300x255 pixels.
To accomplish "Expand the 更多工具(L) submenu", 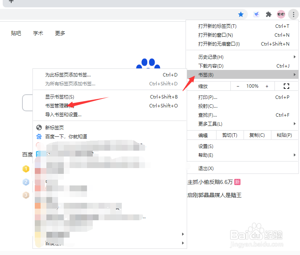I will point(242,124).
